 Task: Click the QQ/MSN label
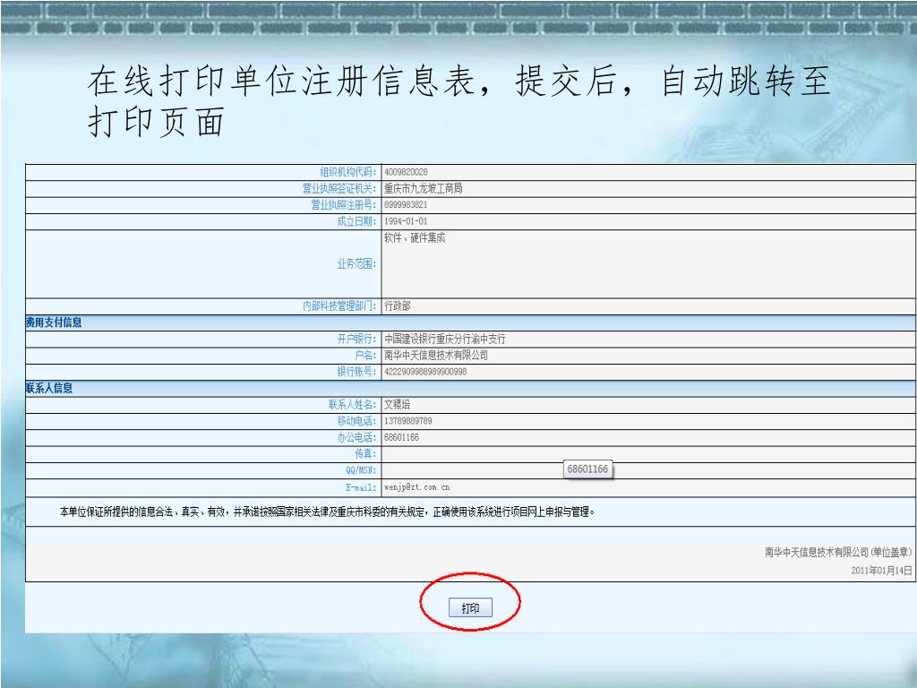pos(361,470)
